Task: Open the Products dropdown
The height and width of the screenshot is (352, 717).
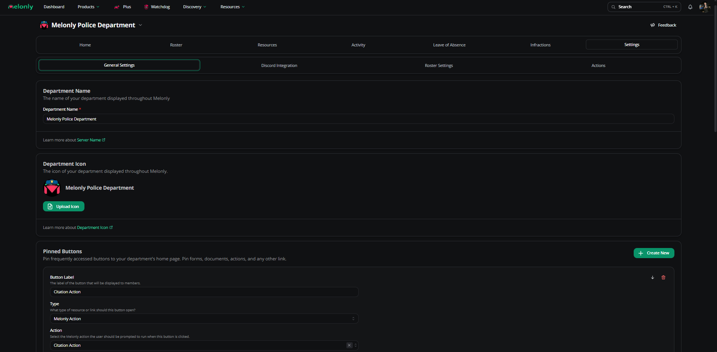Action: (x=88, y=7)
